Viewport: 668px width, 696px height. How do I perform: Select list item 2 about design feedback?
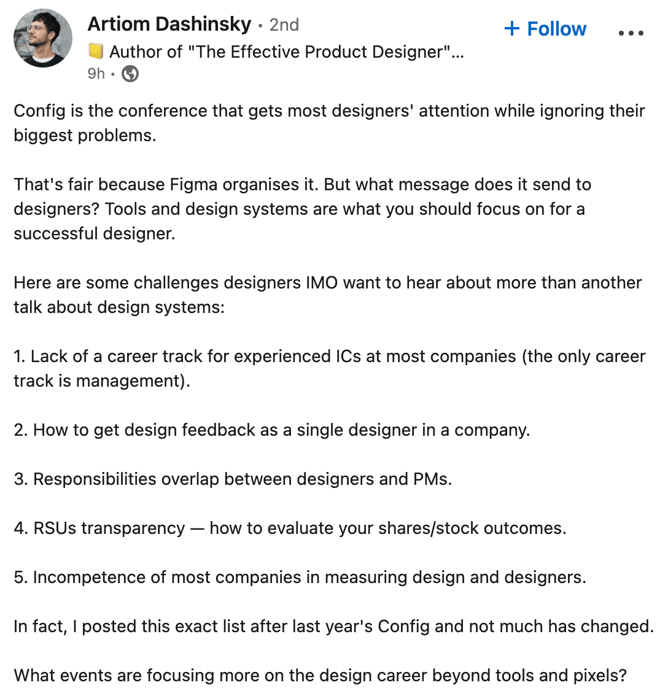click(x=272, y=430)
